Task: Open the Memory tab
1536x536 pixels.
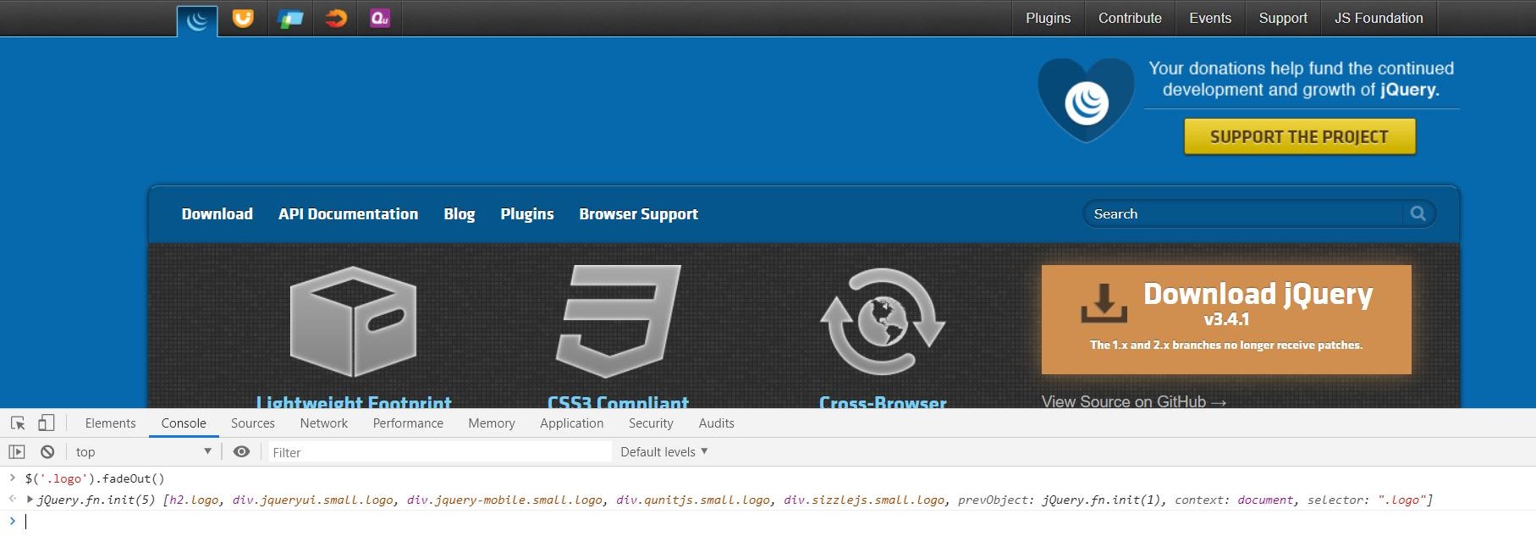Action: click(x=492, y=423)
